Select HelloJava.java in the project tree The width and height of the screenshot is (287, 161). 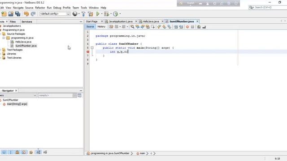pyautogui.click(x=23, y=42)
